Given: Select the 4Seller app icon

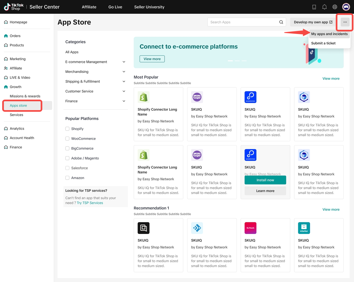Looking at the screenshot, I should (304, 228).
